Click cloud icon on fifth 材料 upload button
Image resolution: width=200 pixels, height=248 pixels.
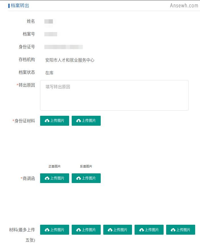(173, 230)
